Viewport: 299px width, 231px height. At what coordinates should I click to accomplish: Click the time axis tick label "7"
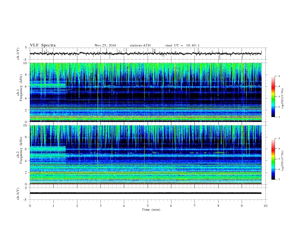tap(195, 206)
